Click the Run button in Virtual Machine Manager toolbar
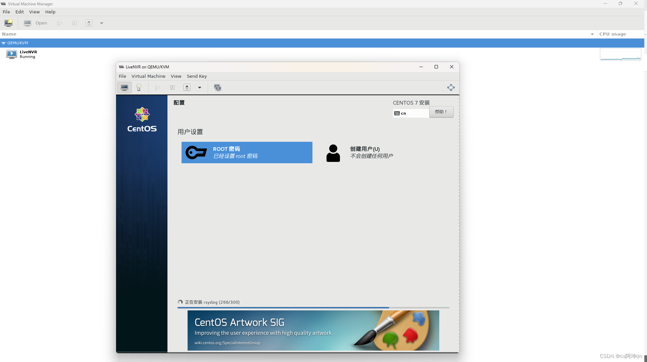The width and height of the screenshot is (647, 362). point(60,23)
